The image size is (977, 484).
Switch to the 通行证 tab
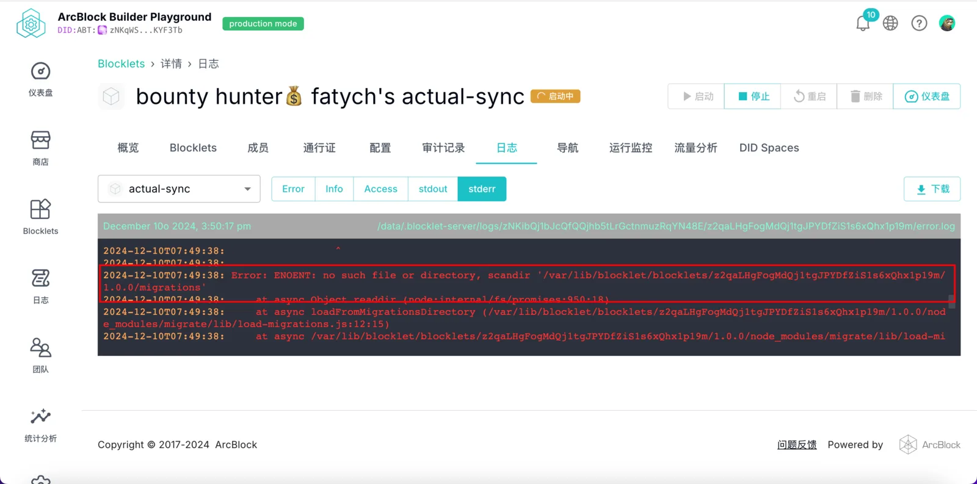click(319, 148)
